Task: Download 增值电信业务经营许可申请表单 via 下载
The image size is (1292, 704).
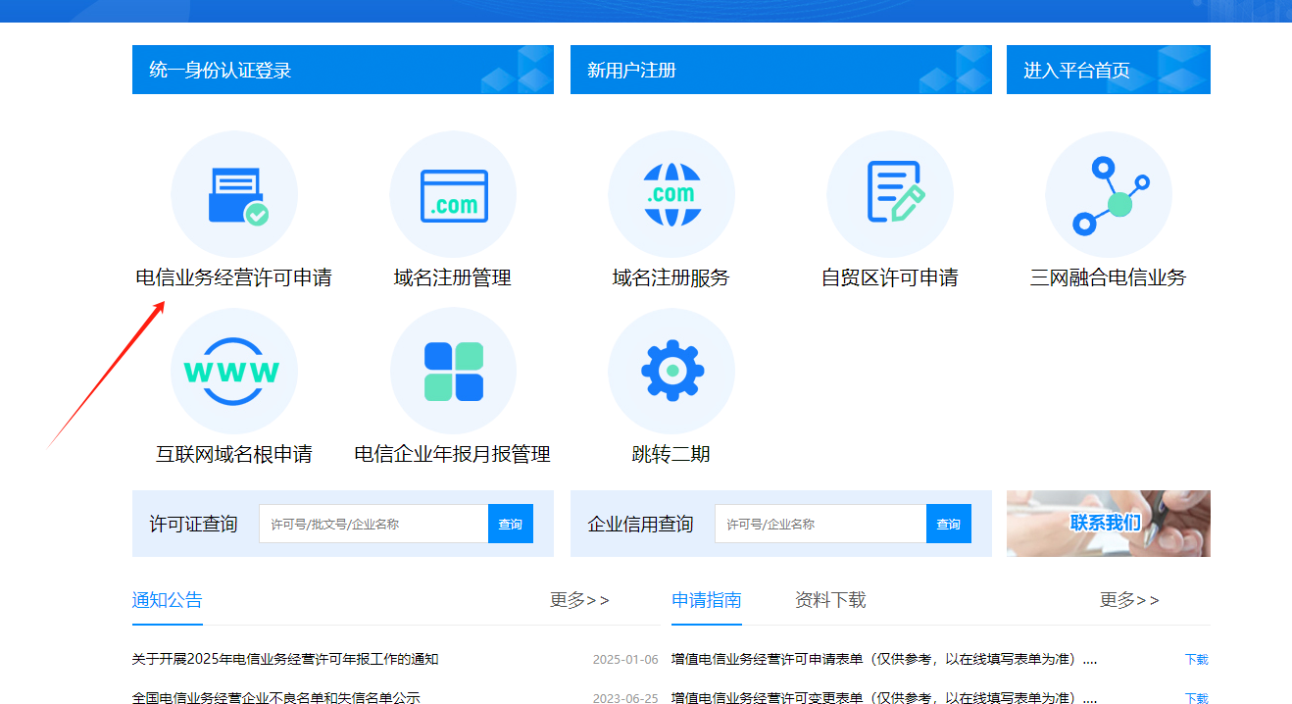Action: [x=1197, y=660]
